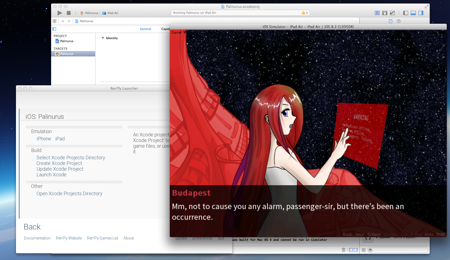450x260 pixels.
Task: Click the build warning indicator
Action: click(305, 13)
